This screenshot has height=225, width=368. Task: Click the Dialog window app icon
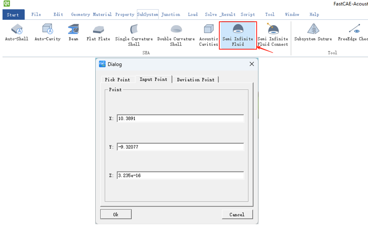click(102, 64)
